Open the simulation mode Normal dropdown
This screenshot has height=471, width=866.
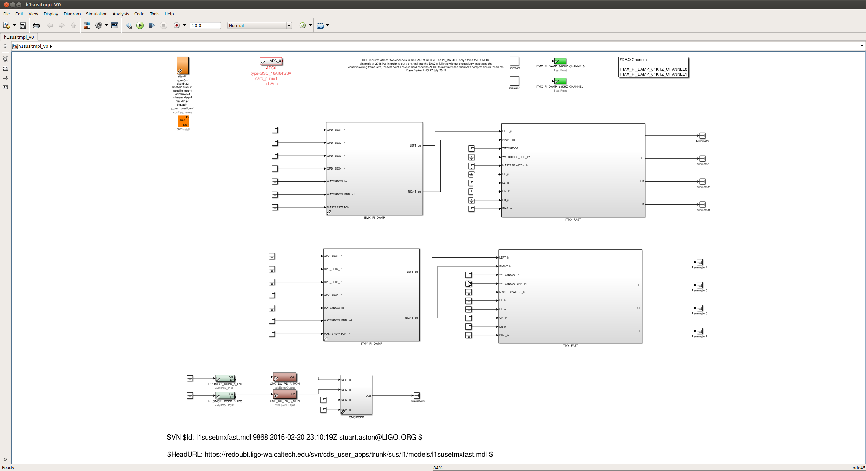click(x=259, y=25)
